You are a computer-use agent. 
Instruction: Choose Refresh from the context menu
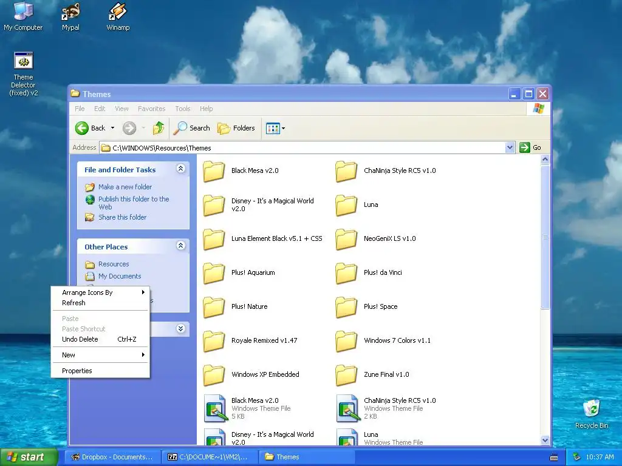point(100,303)
